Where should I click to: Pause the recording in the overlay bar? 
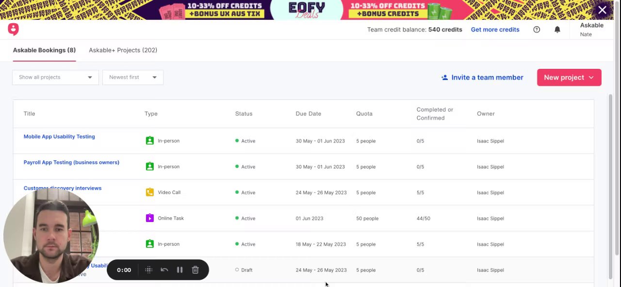coord(180,270)
